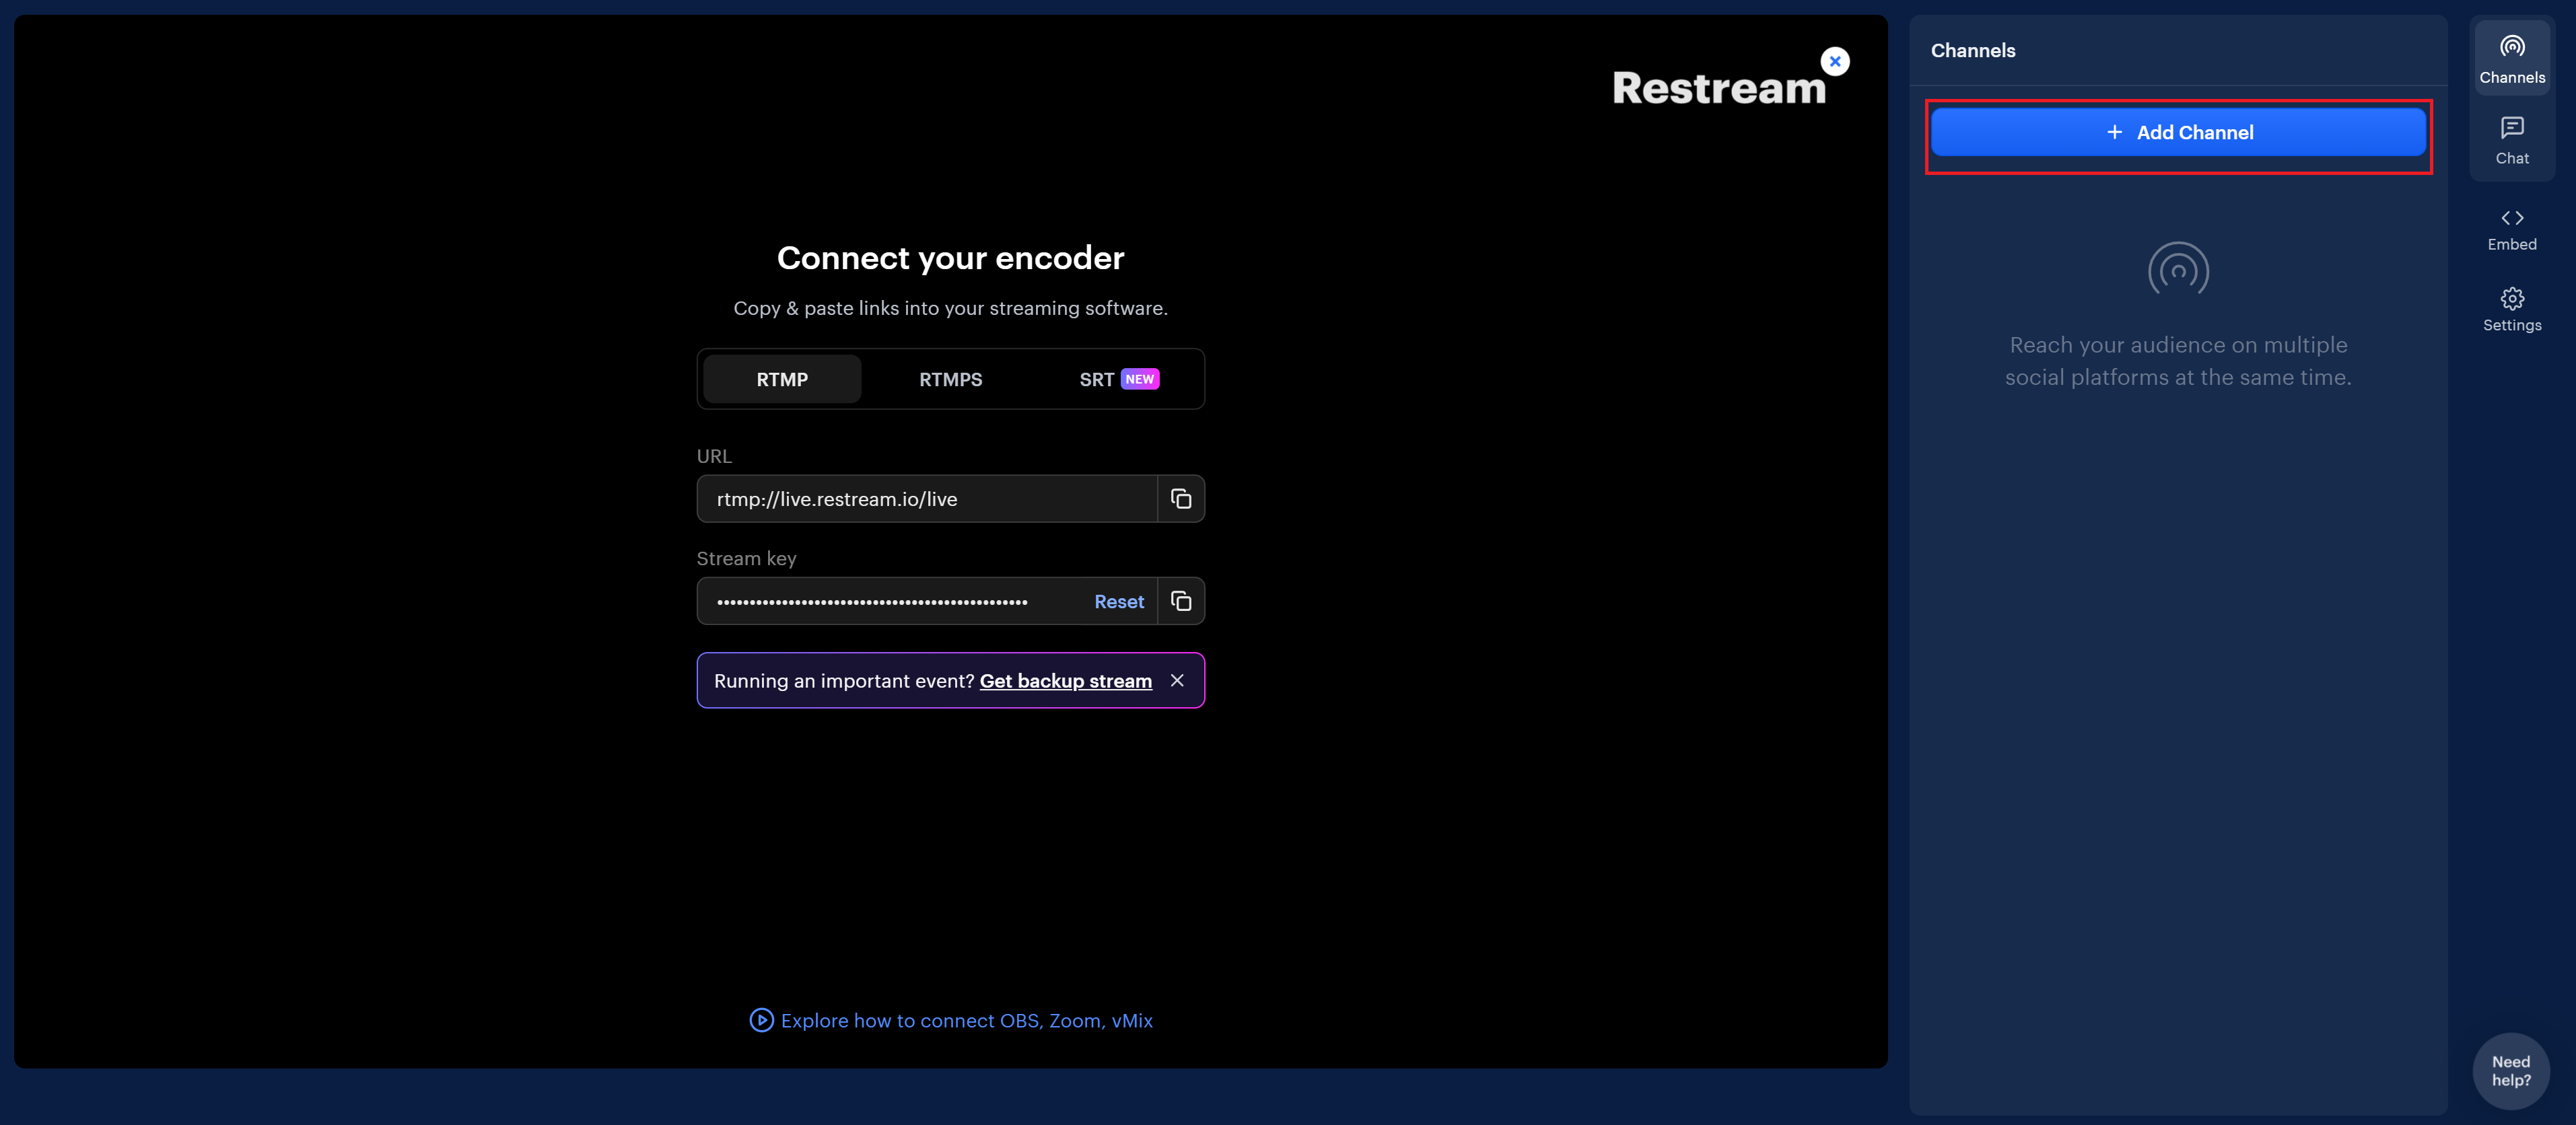Click the play icon beside Explore link
This screenshot has height=1125, width=2576.
click(761, 1020)
